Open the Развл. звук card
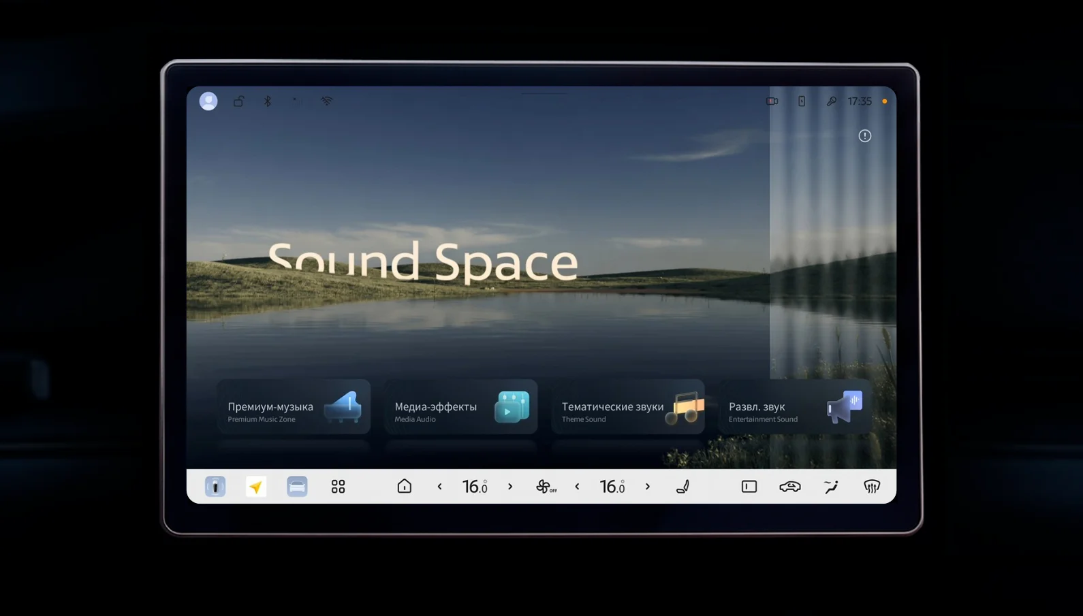1083x616 pixels. click(795, 407)
